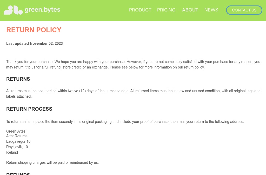Navigate to the ABOUT section

[190, 10]
